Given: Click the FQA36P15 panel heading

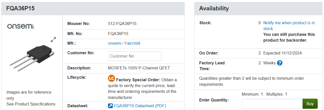Looking at the screenshot, I should coord(20,8).
